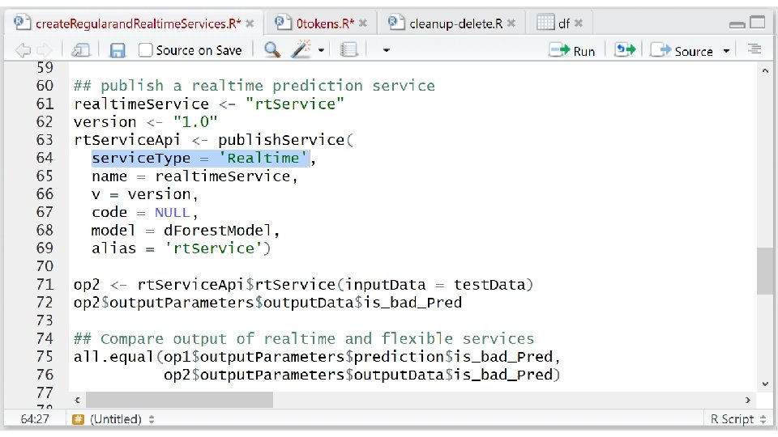This screenshot has height=437, width=778.
Task: Click alias = 'rtService' on line 69
Action: click(177, 248)
